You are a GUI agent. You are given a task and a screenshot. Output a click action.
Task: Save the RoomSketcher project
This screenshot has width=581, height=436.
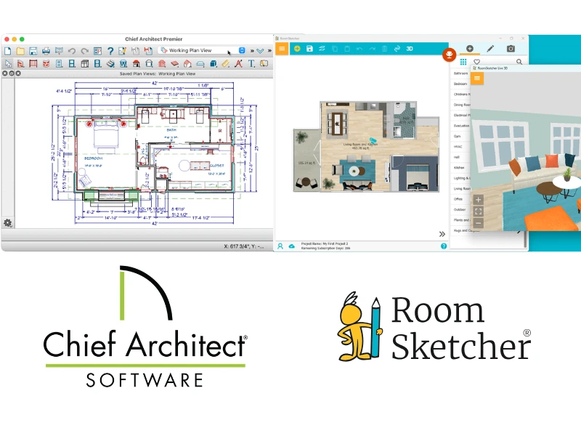tap(309, 47)
